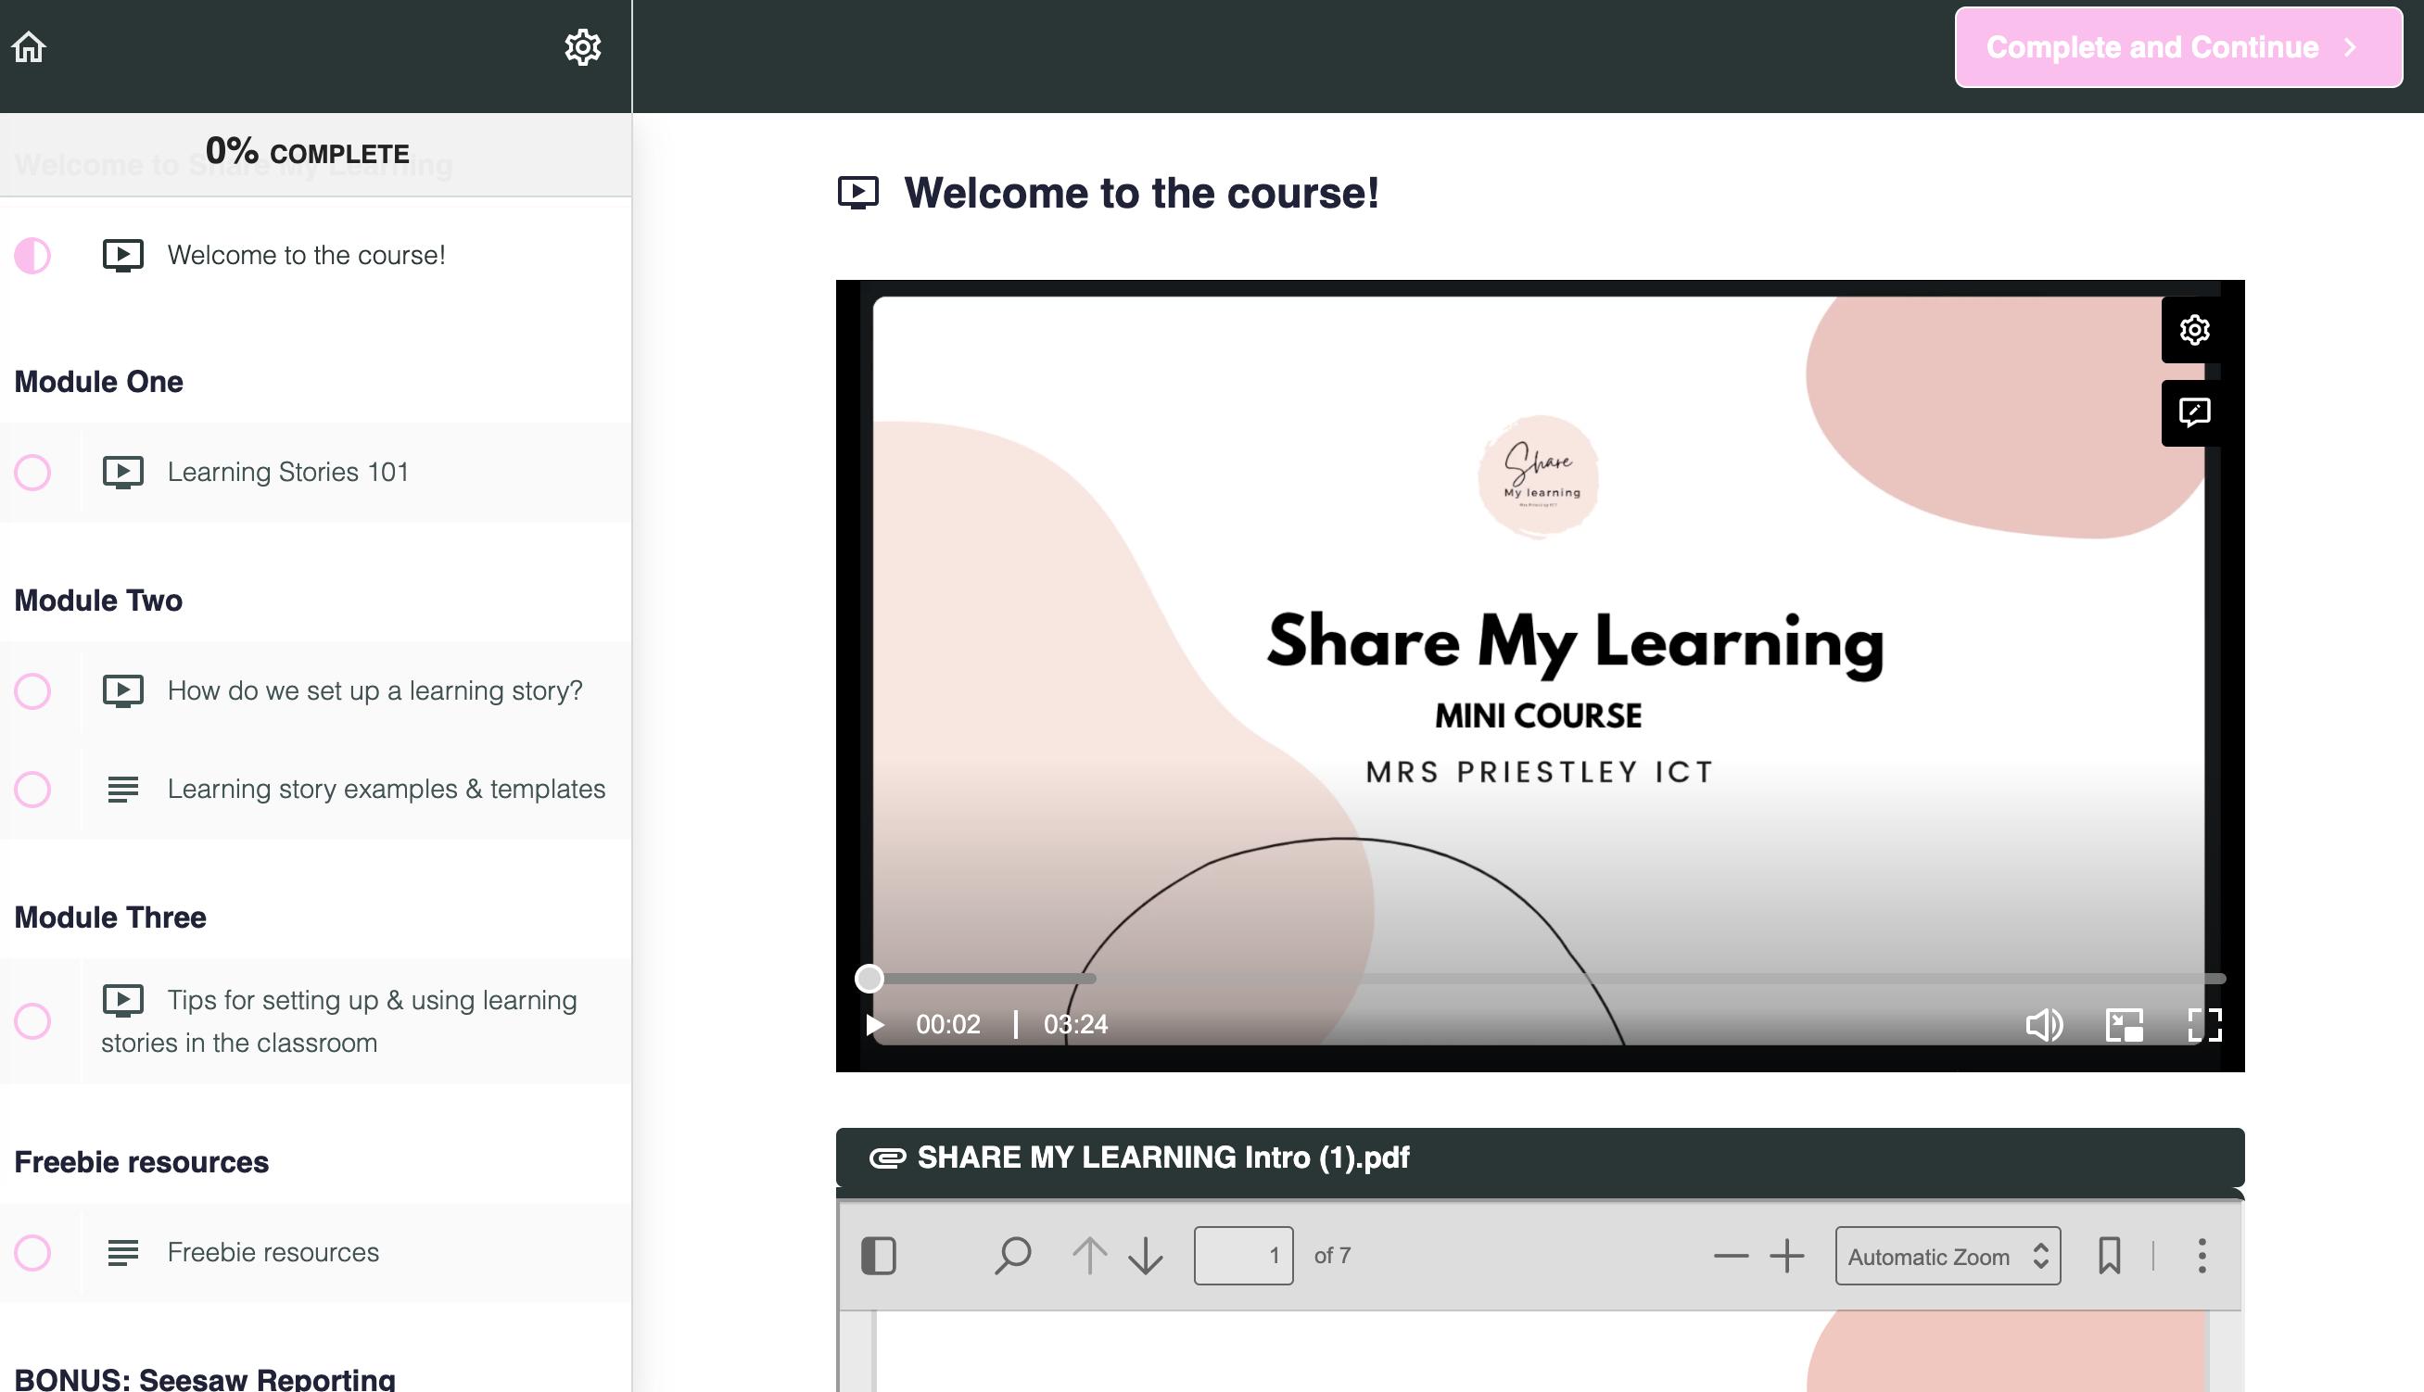Click the PDF page number field
The width and height of the screenshot is (2424, 1392).
pos(1243,1257)
